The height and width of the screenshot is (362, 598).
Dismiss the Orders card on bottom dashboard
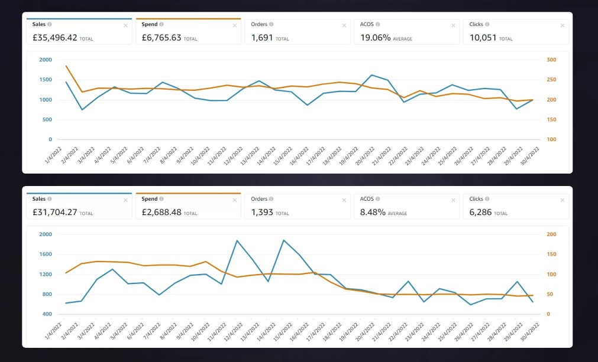point(343,199)
